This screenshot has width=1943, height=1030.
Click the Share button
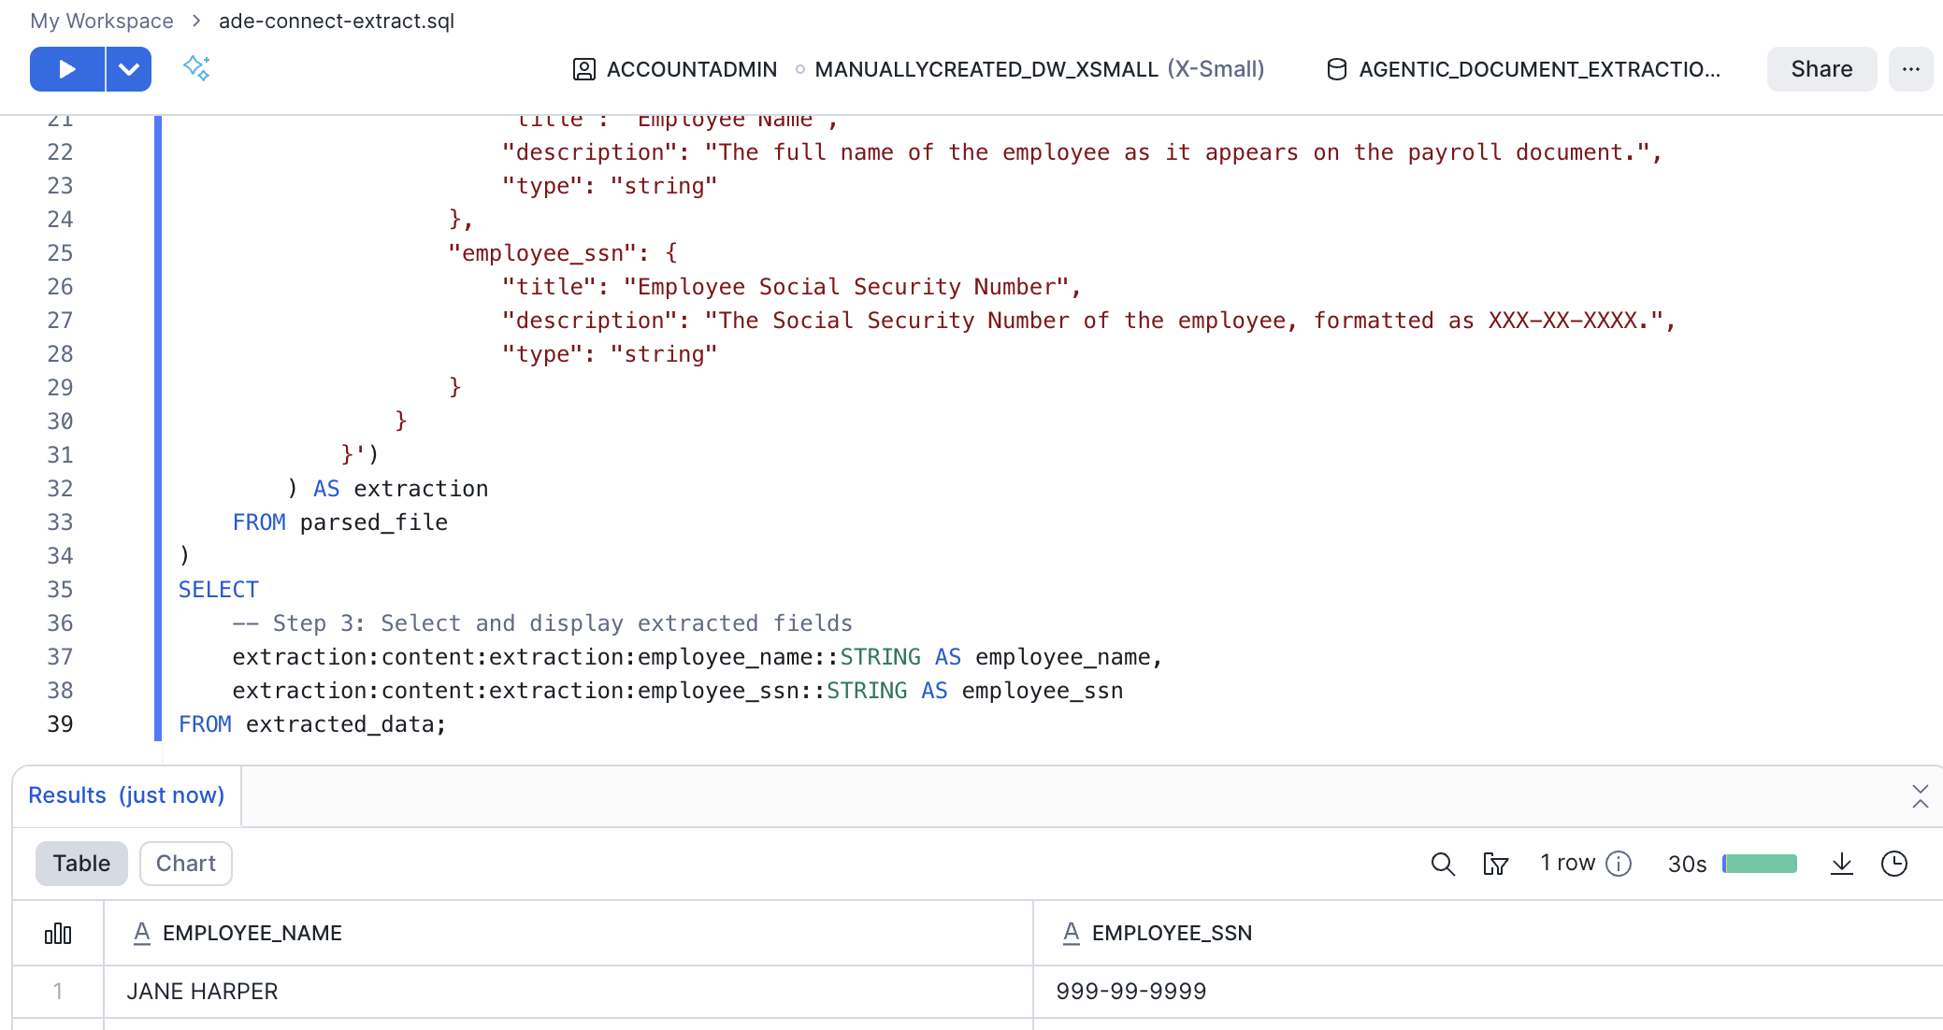1821,69
